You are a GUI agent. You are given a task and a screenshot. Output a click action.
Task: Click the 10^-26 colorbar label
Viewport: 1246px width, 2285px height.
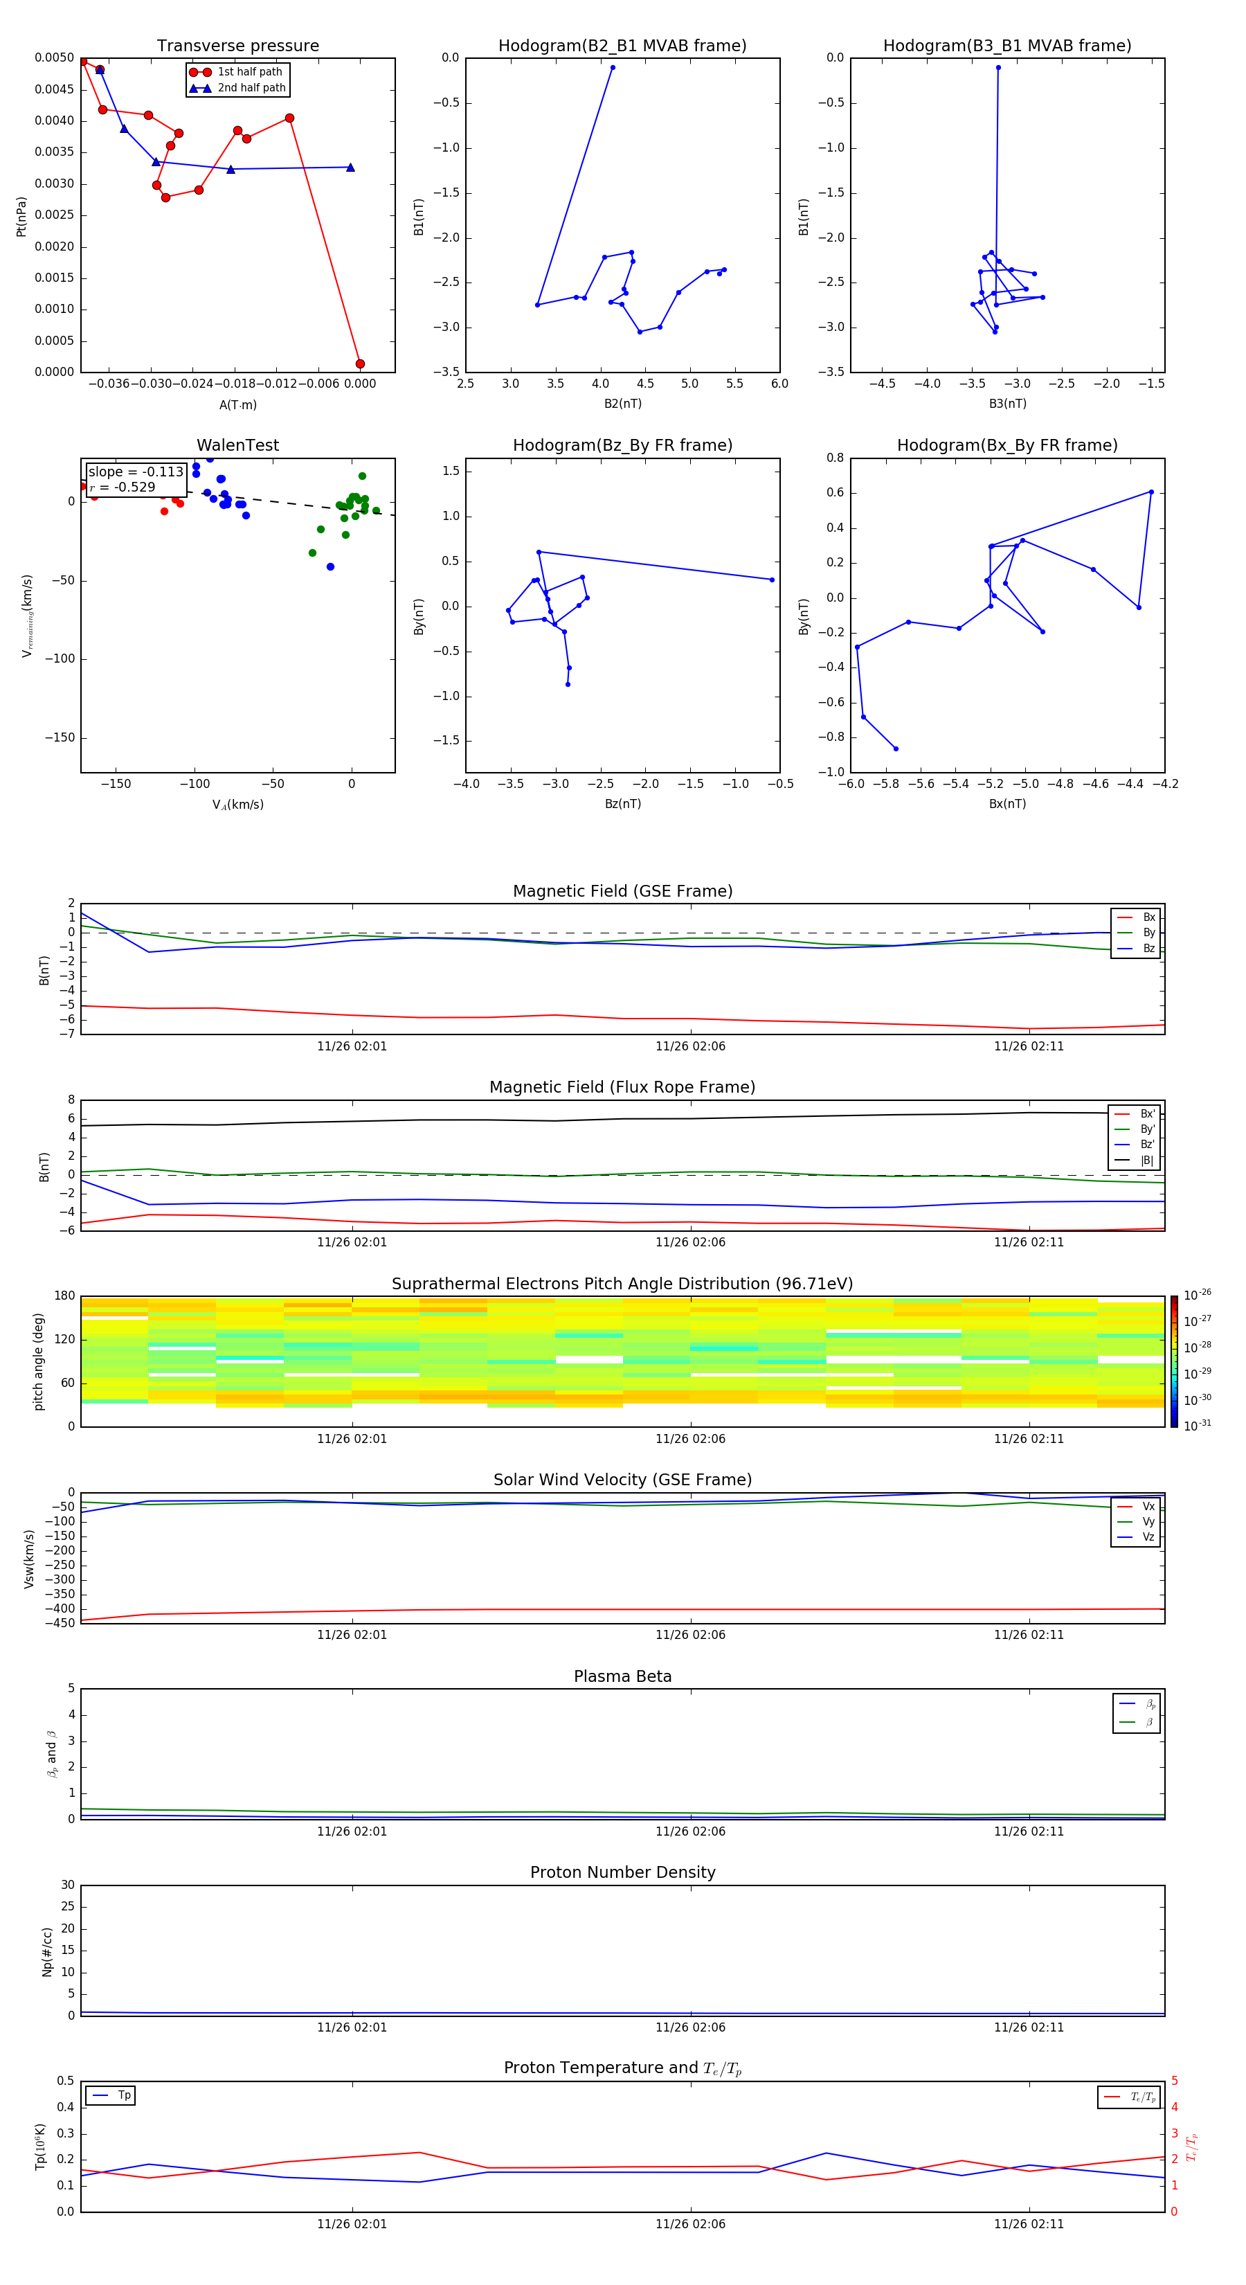pyautogui.click(x=1198, y=1295)
